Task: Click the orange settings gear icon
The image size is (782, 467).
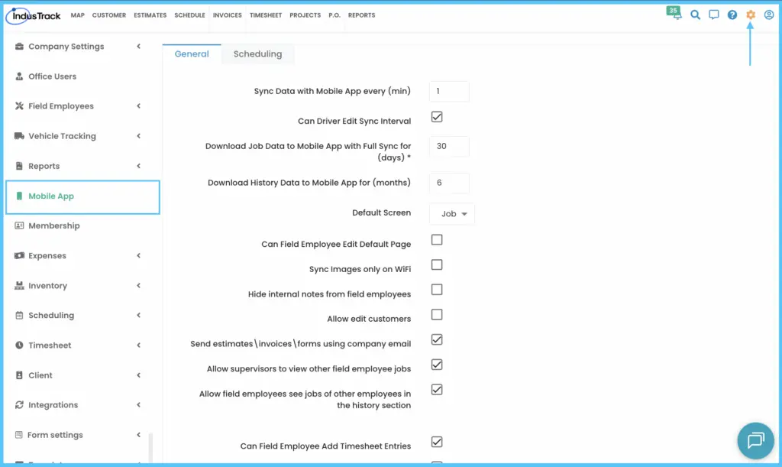Action: point(751,15)
